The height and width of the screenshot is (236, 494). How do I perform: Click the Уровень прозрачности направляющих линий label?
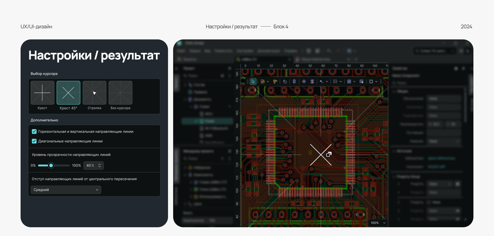coord(71,155)
